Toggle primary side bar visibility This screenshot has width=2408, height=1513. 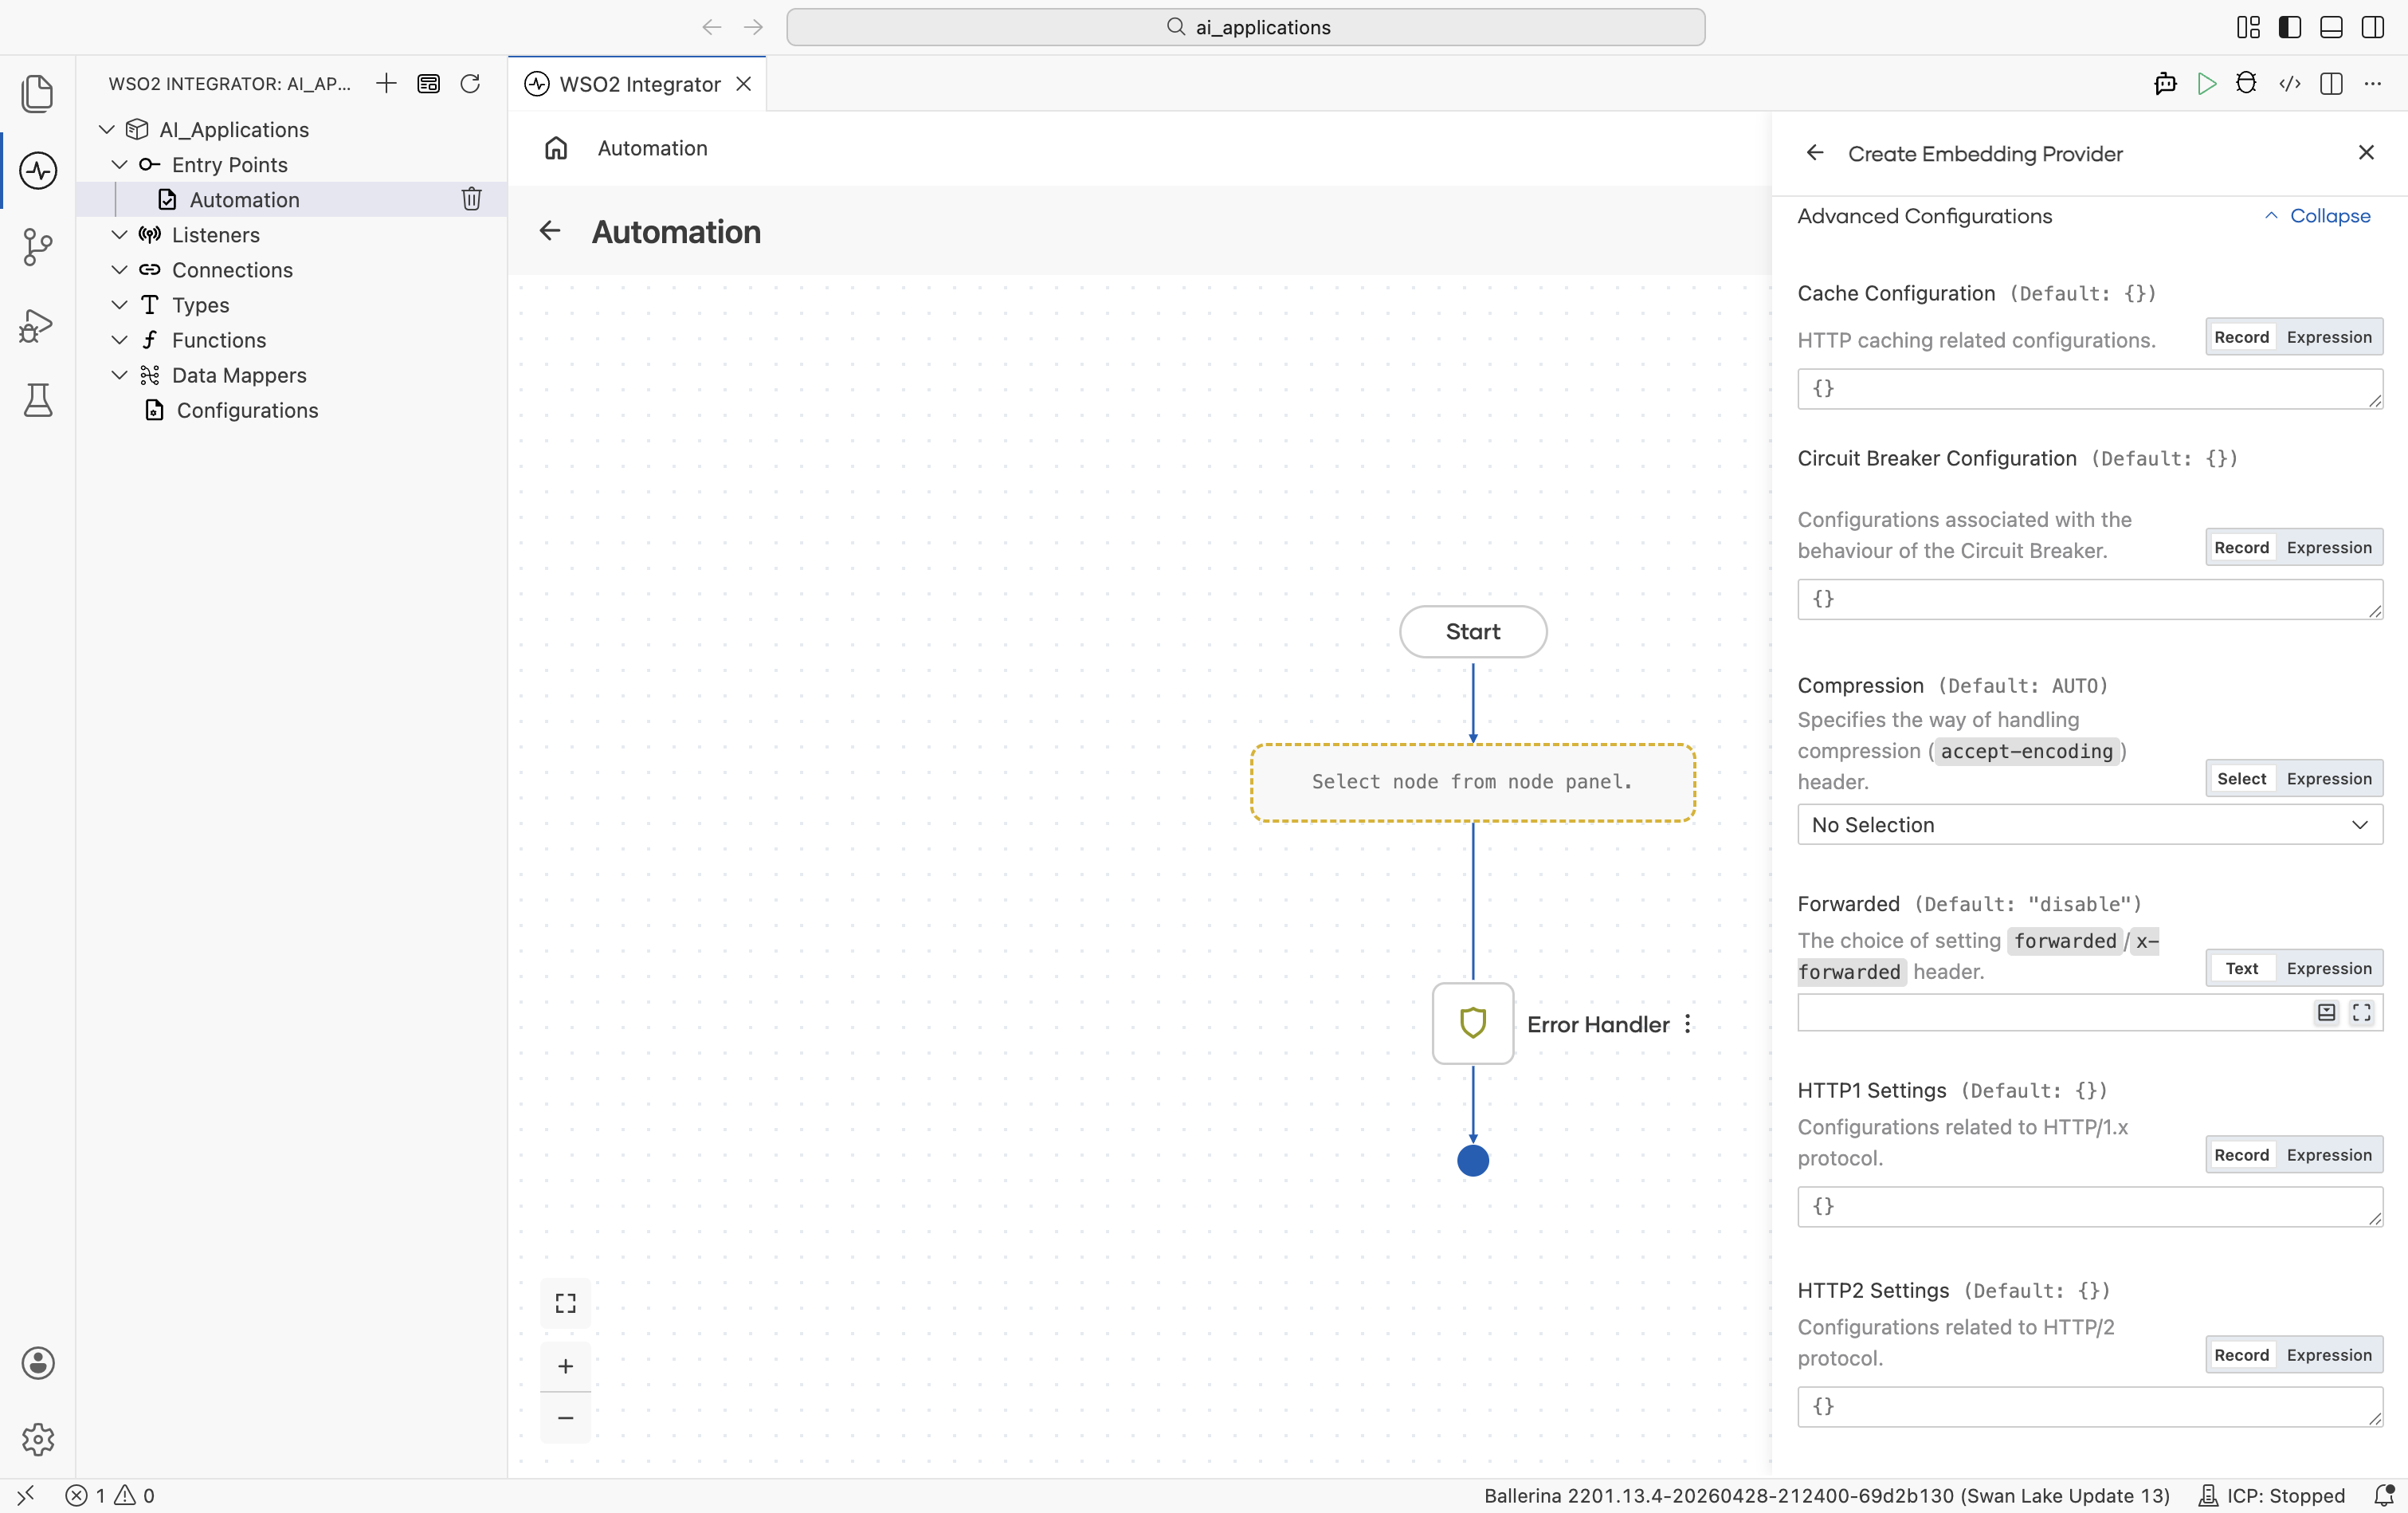point(2290,27)
